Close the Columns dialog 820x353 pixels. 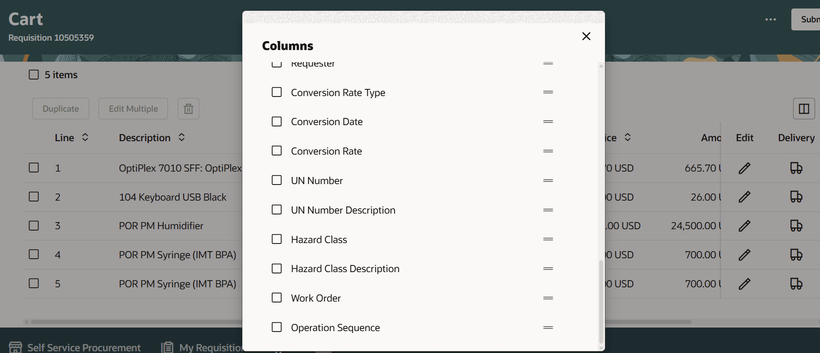586,36
